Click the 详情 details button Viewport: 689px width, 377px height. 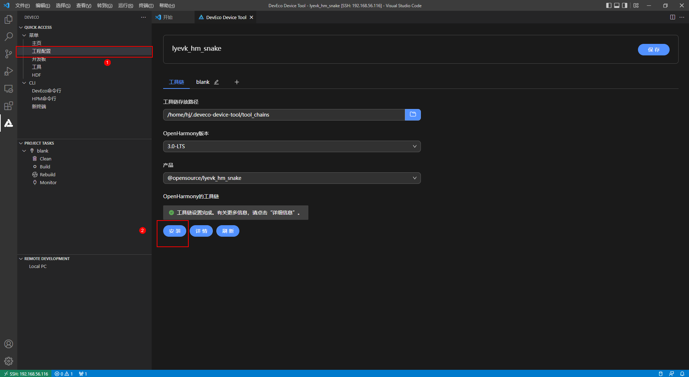201,231
